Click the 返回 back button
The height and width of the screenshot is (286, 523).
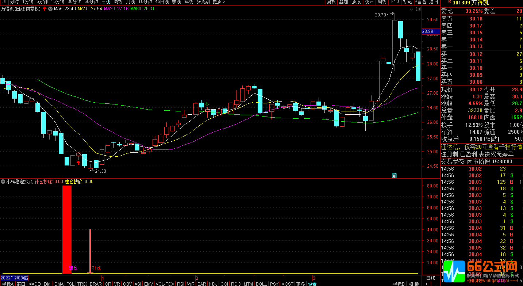click(x=434, y=2)
